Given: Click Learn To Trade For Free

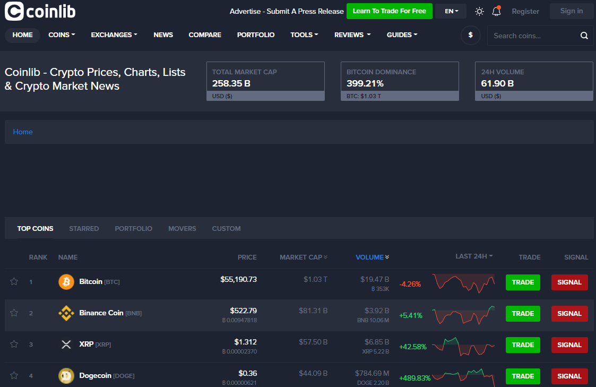Looking at the screenshot, I should click(x=389, y=11).
